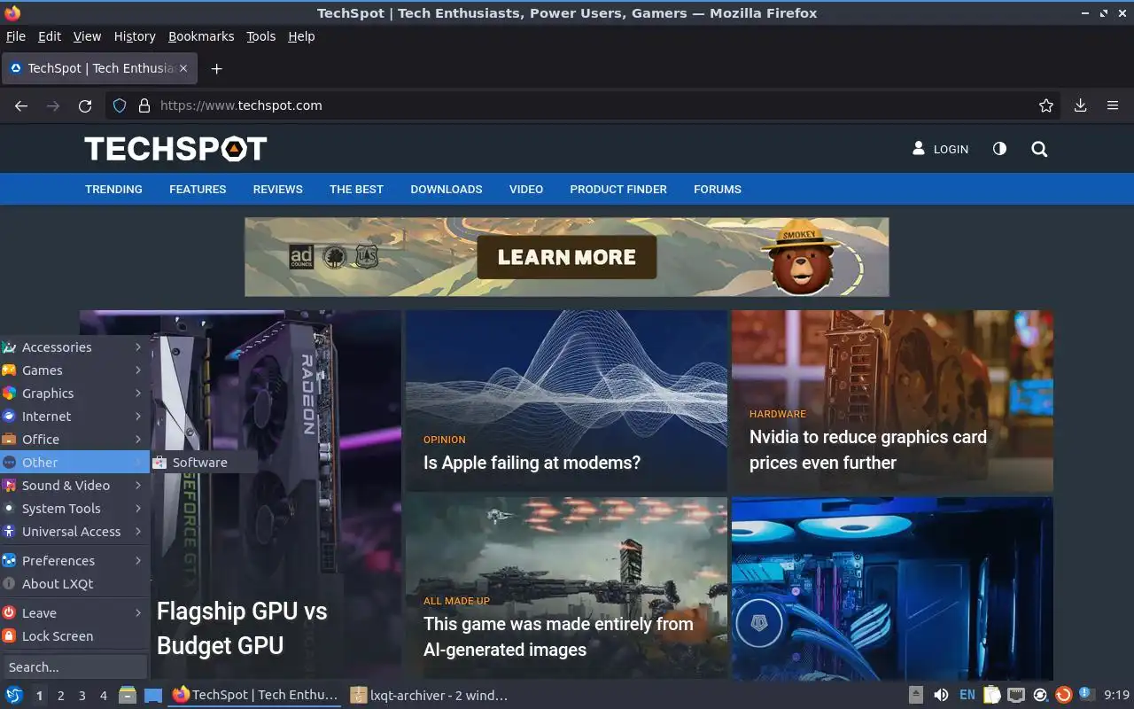Toggle TechSpot dark/light theme
Image resolution: width=1134 pixels, height=709 pixels.
(999, 149)
